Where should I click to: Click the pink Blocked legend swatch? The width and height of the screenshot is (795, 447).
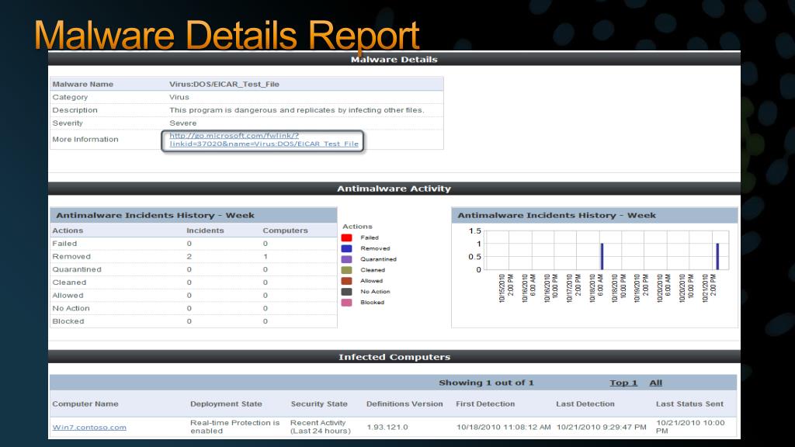(347, 303)
